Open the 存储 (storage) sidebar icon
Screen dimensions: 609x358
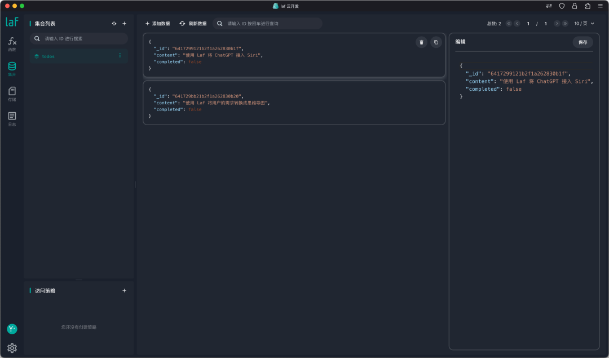tap(12, 94)
